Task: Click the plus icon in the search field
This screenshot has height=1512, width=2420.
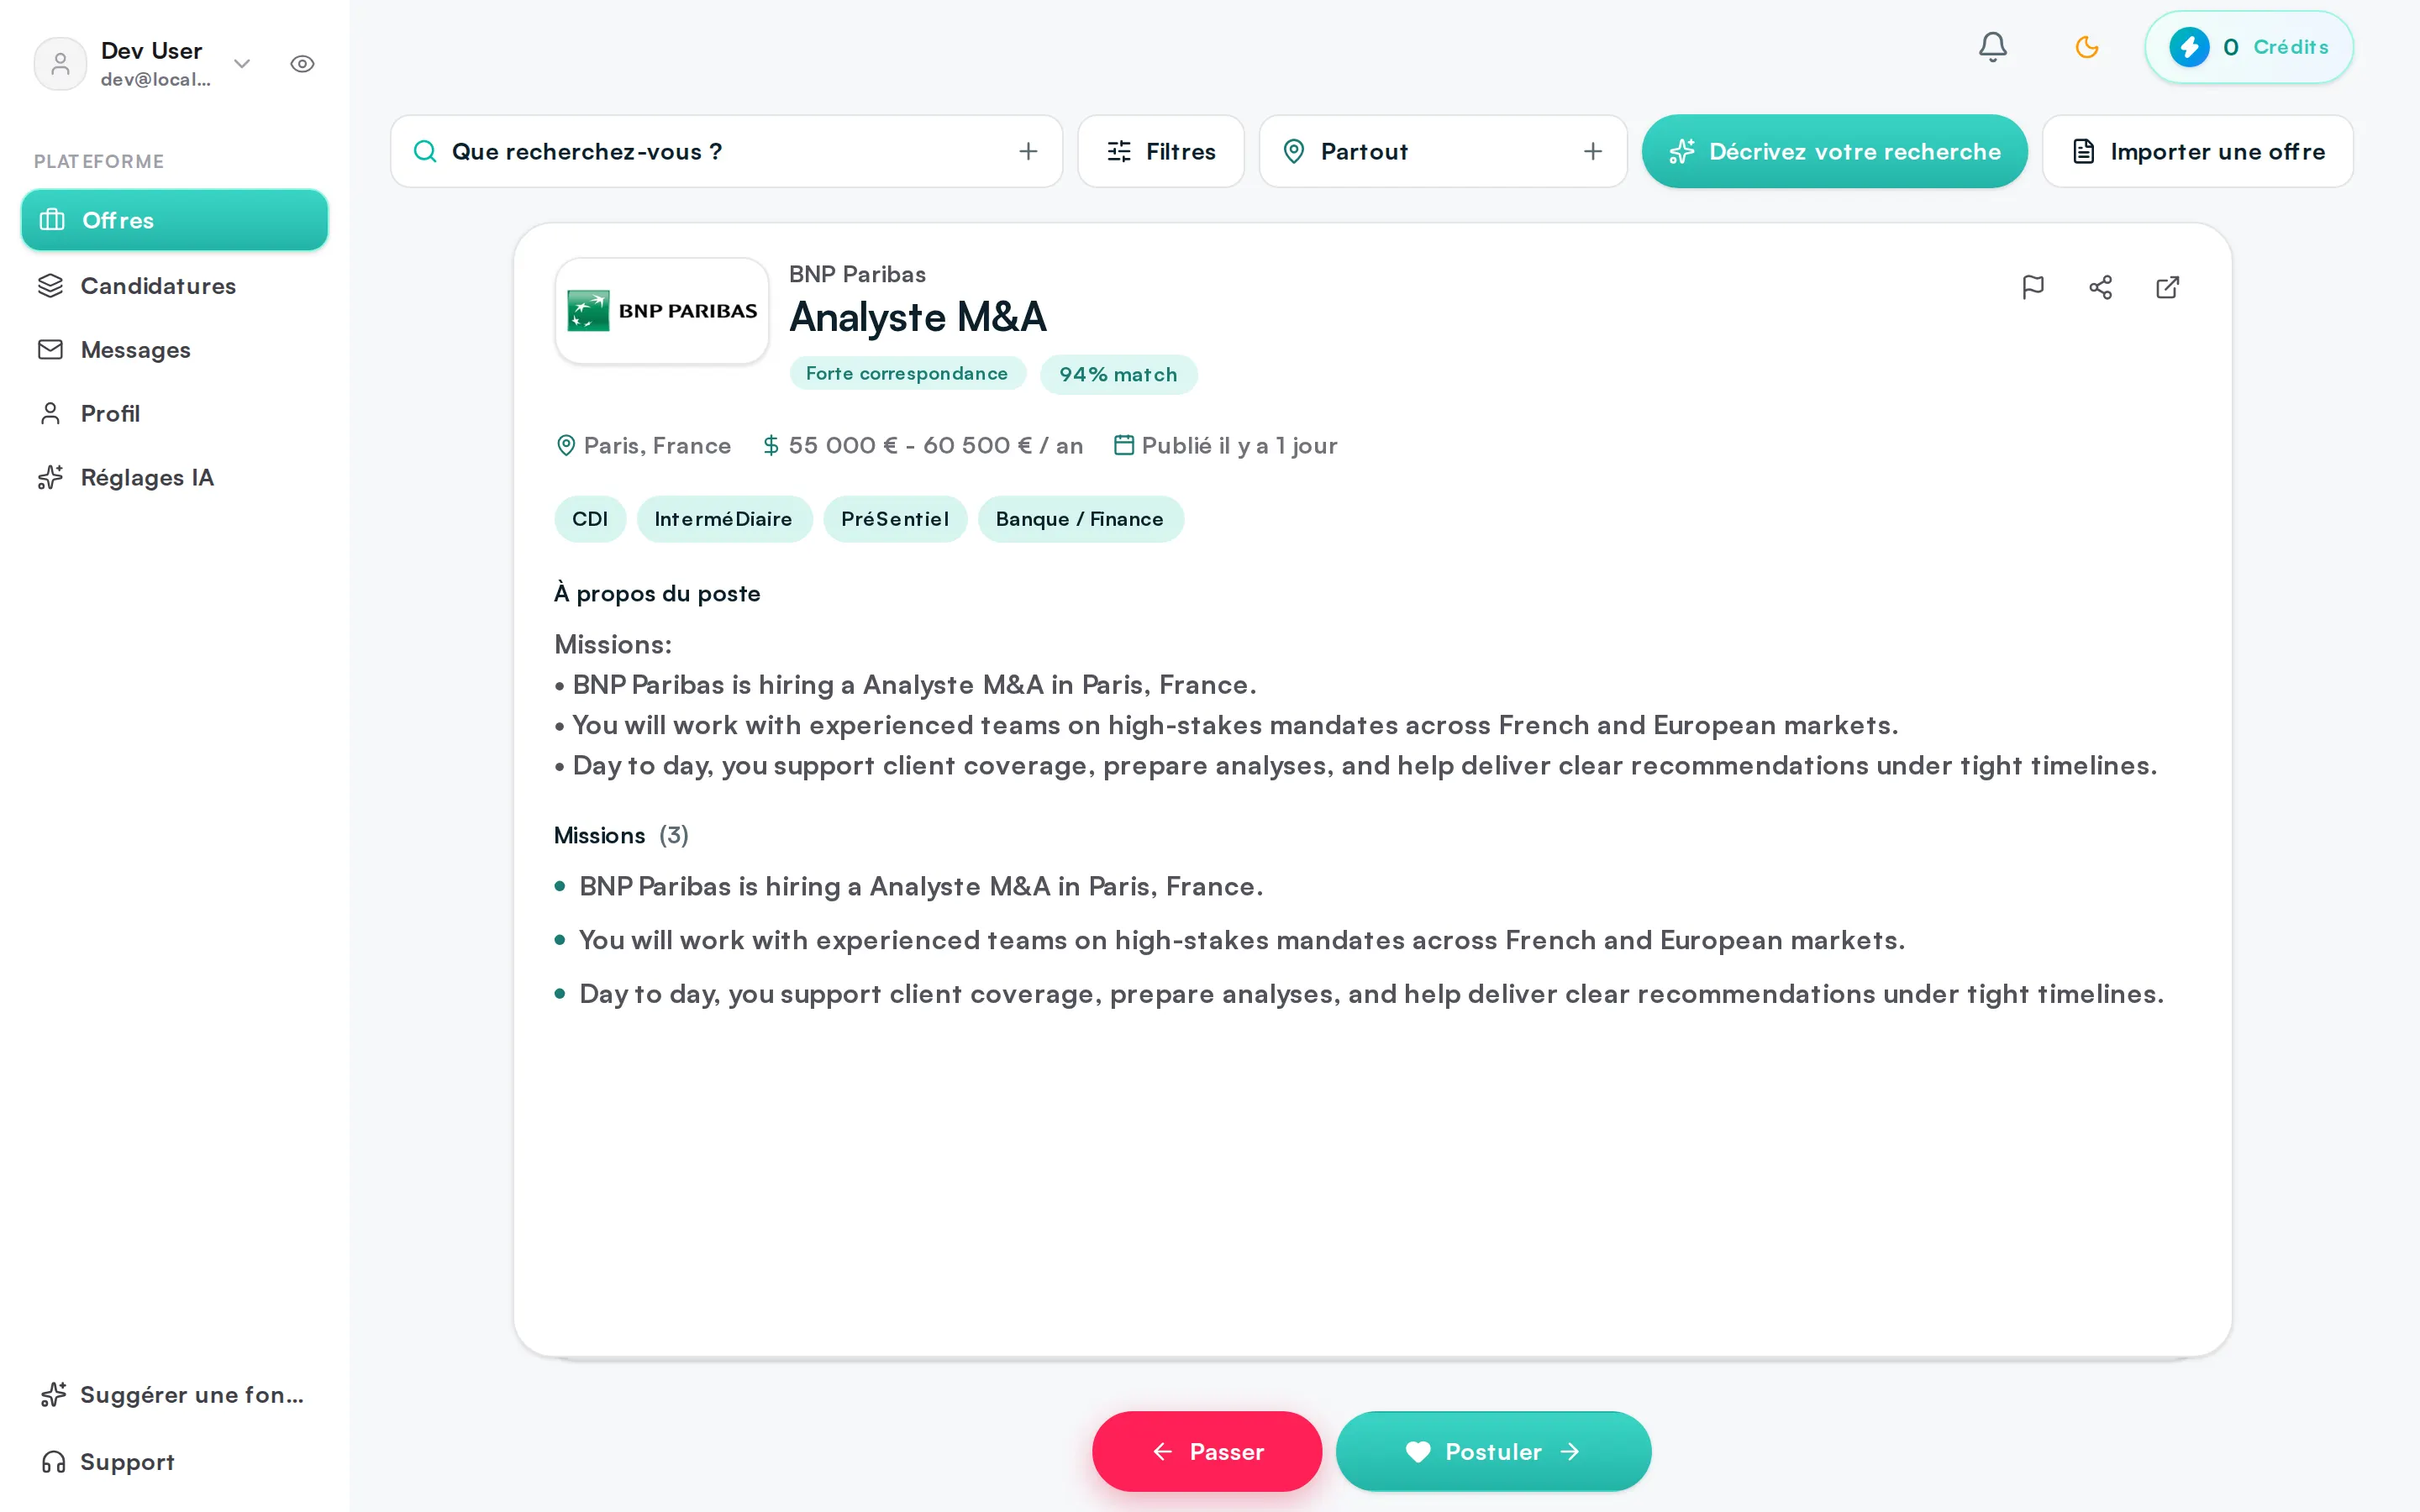Action: (x=1028, y=151)
